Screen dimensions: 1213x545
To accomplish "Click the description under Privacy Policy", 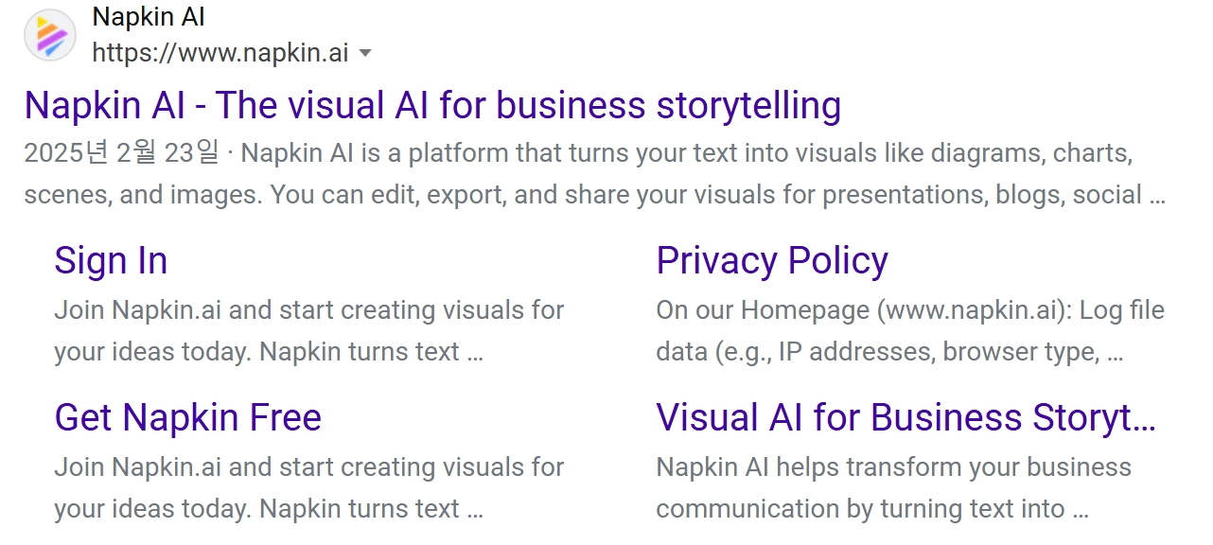I will (910, 331).
